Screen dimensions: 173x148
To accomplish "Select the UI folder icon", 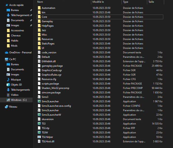I will pos(39,48).
